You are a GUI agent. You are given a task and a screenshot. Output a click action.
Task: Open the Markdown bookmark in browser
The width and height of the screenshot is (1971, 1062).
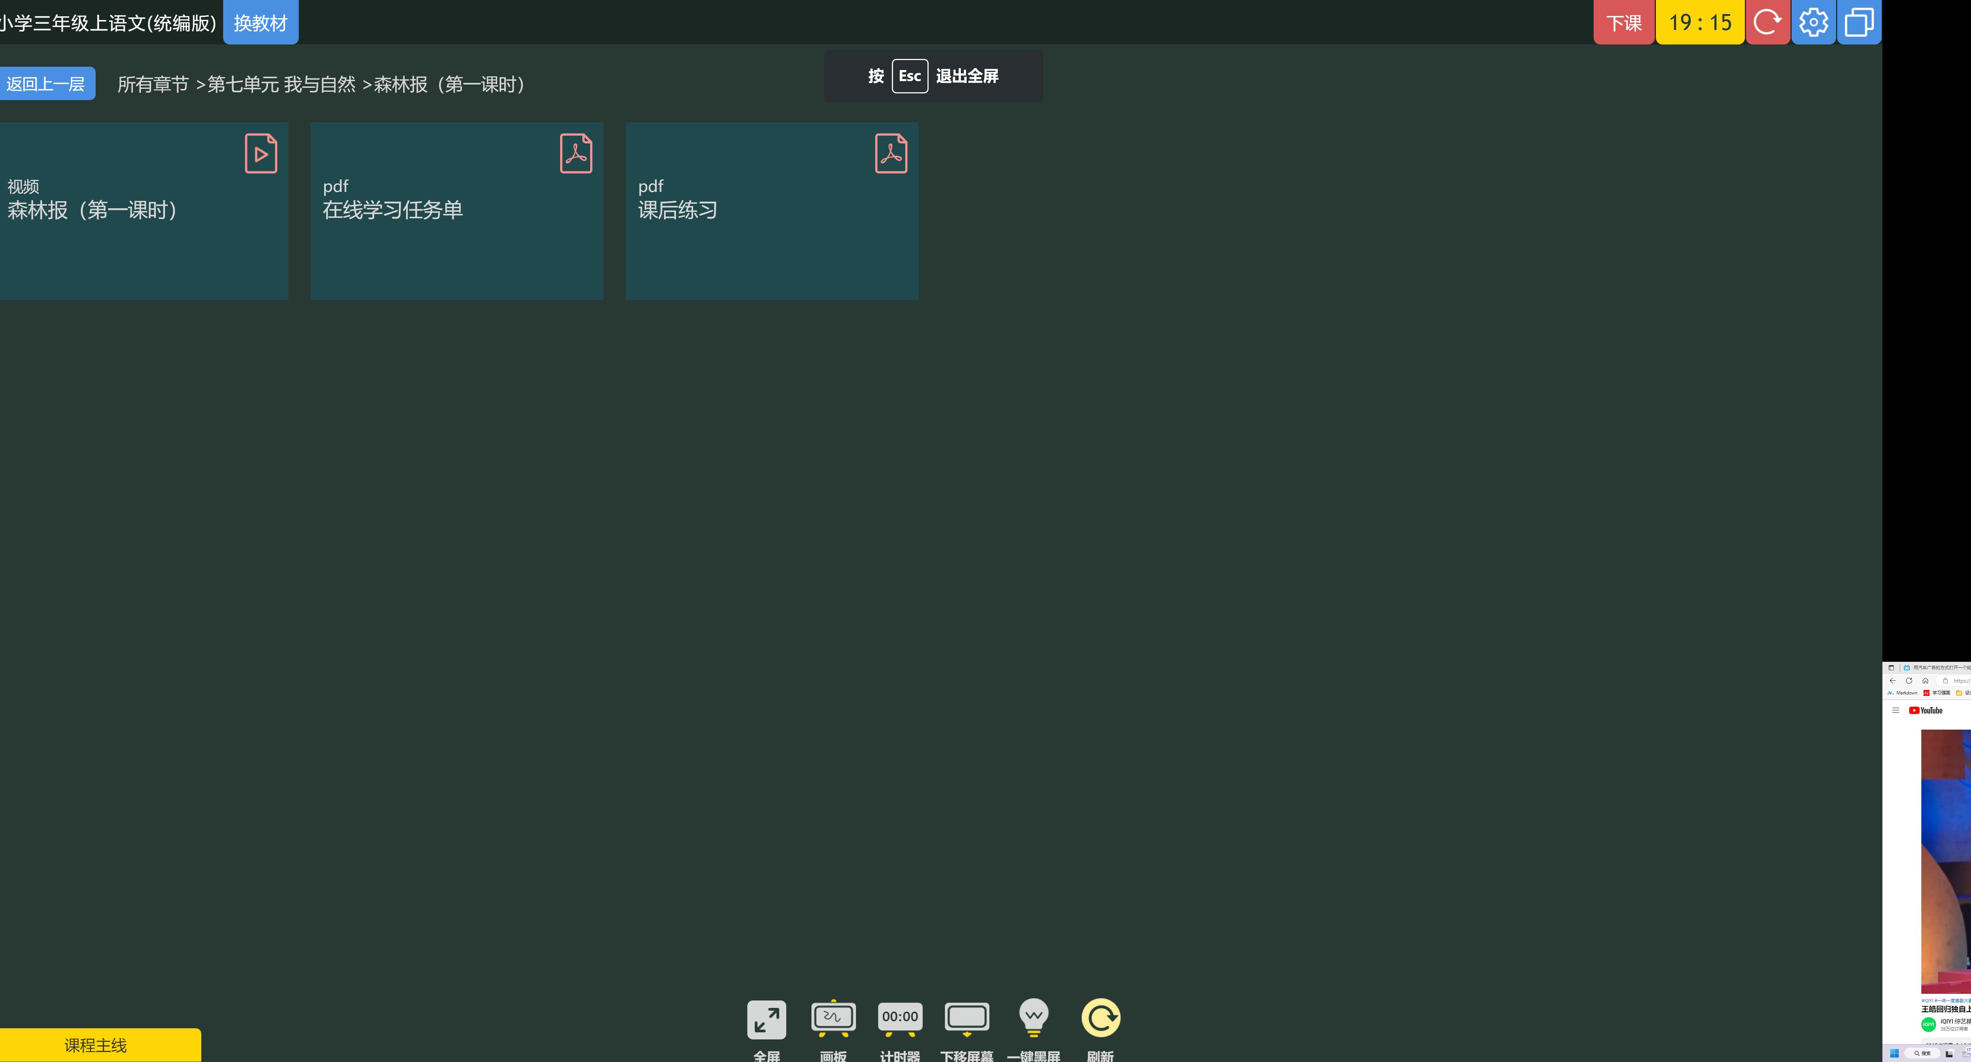click(x=1902, y=693)
